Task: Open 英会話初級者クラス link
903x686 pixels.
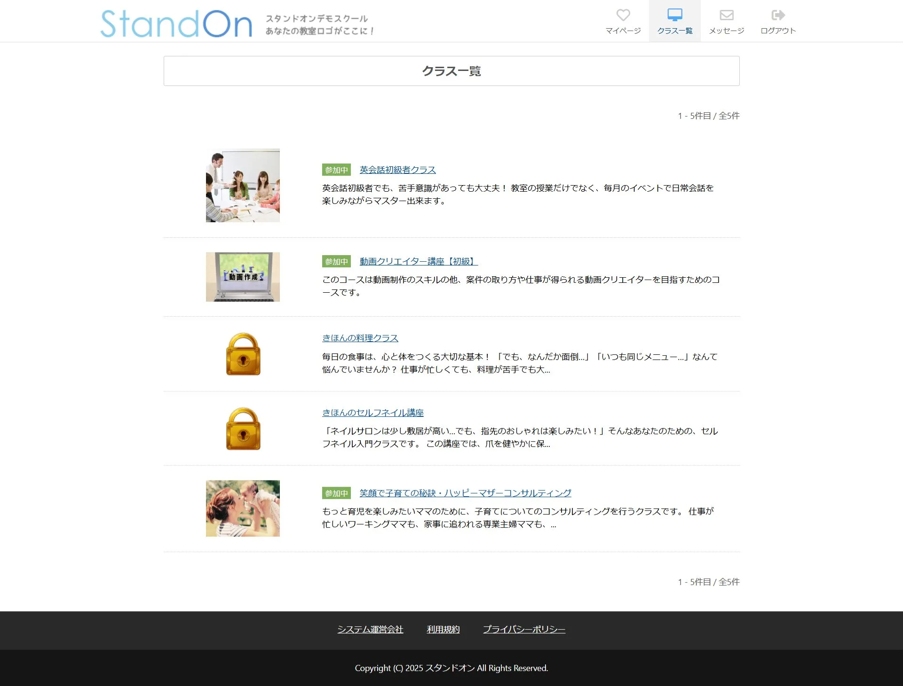Action: (x=397, y=170)
